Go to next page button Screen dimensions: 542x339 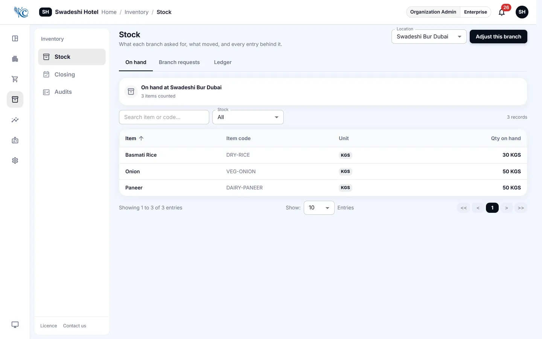pos(507,208)
